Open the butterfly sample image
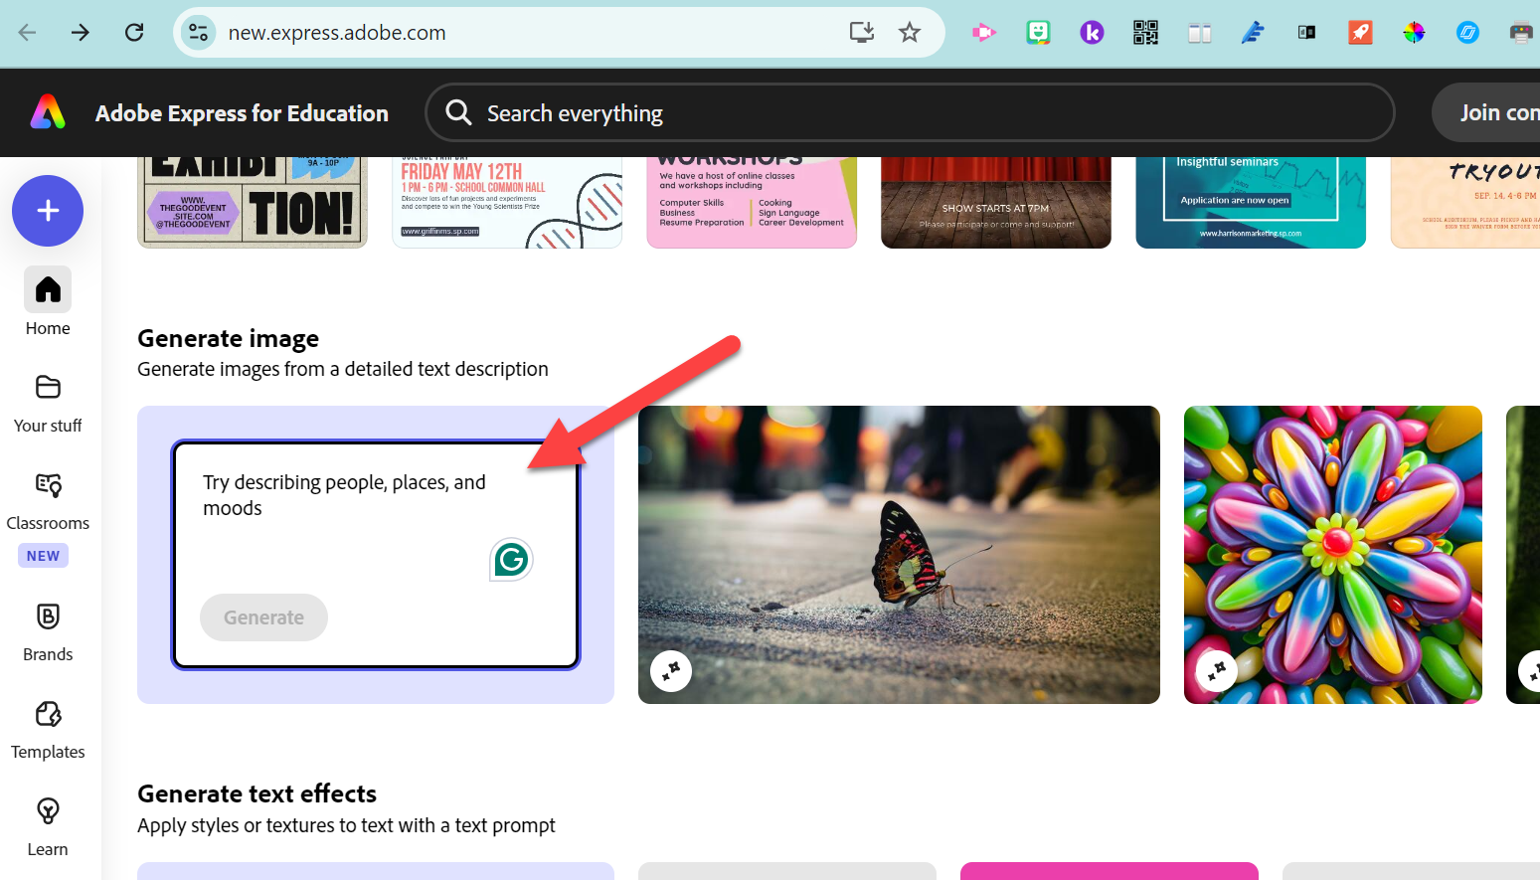This screenshot has width=1540, height=880. pos(899,555)
